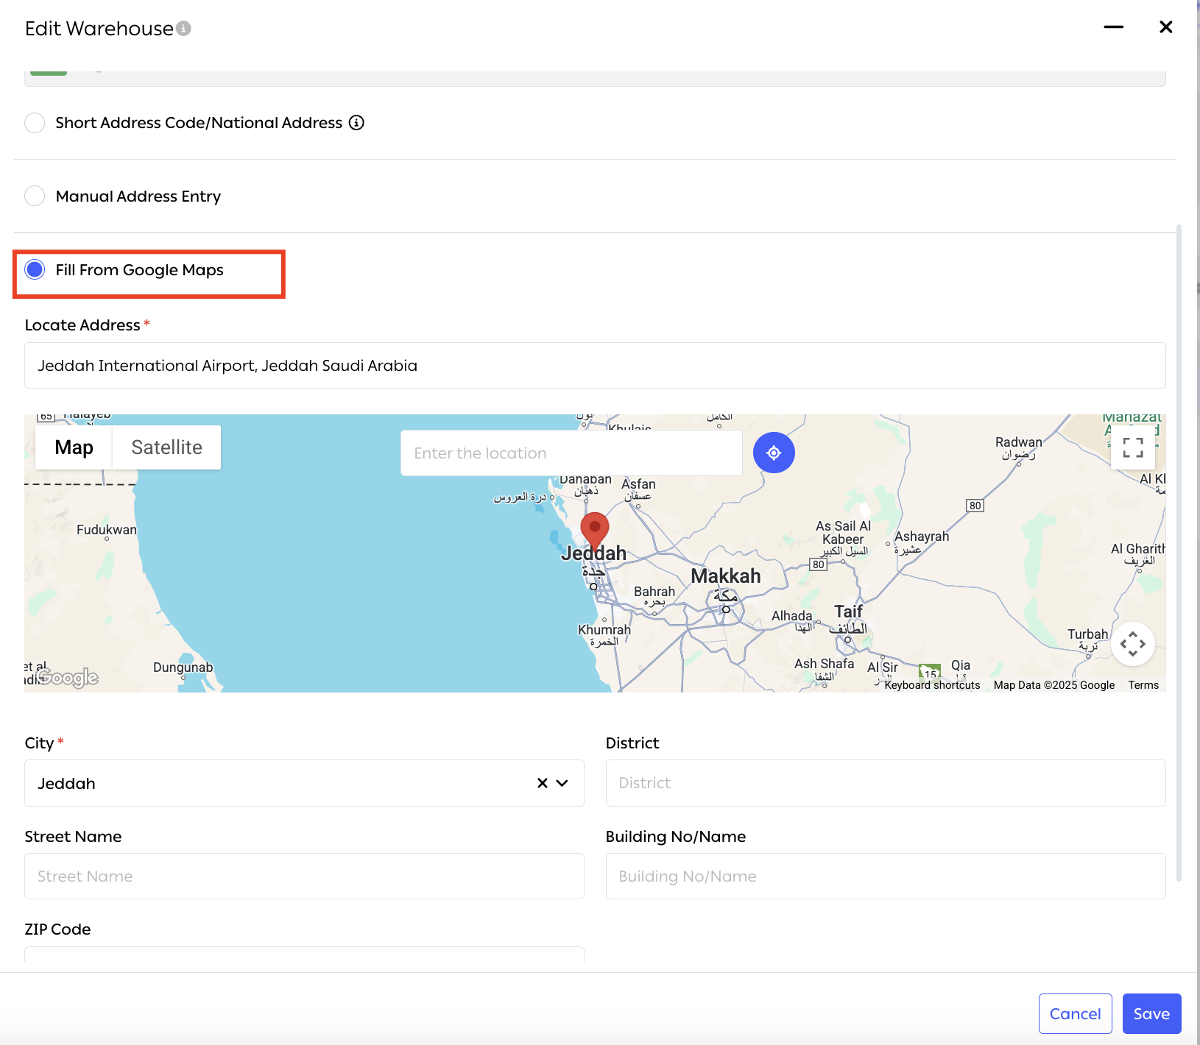Click the Google logo on the map
1200x1045 pixels.
click(67, 677)
